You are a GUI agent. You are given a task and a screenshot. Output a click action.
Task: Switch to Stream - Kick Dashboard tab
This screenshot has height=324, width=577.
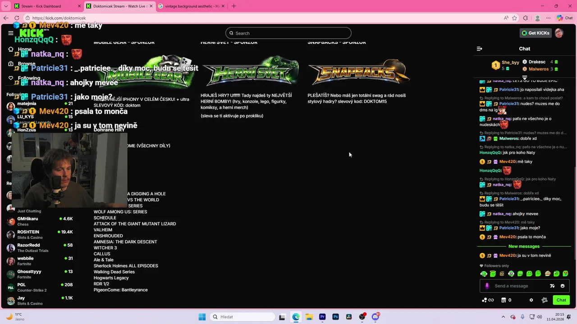(46, 6)
